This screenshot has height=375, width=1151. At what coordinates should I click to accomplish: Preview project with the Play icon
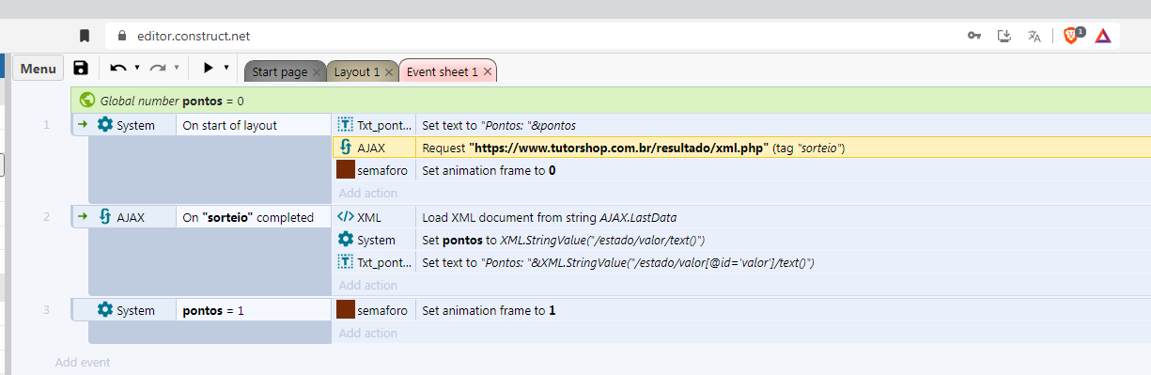[209, 68]
